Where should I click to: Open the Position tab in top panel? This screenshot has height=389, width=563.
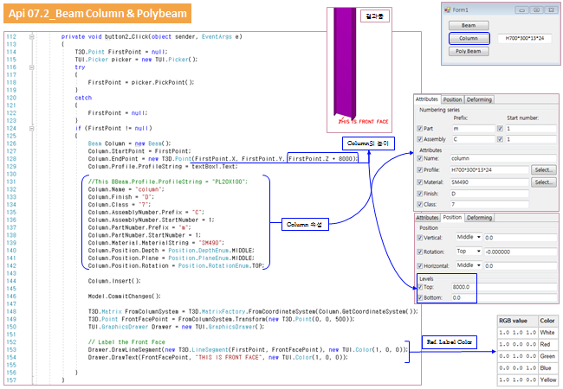coord(453,99)
